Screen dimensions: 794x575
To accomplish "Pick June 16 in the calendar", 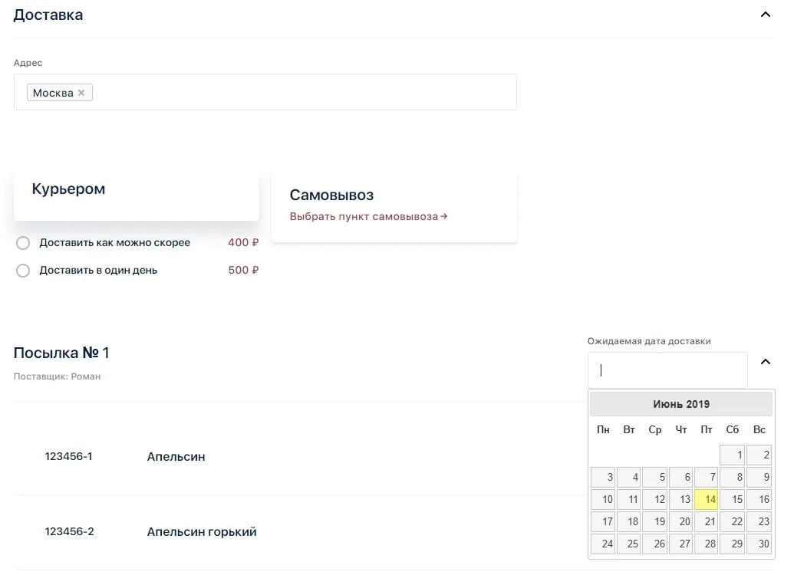I will [759, 499].
